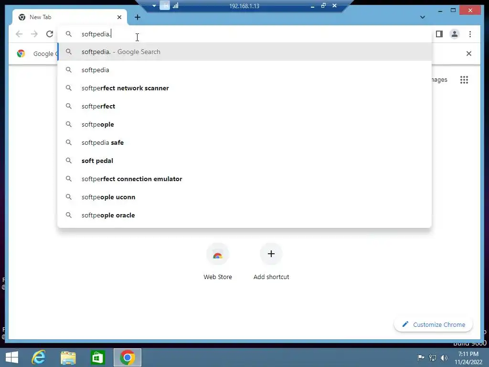
Task: Maximize the Chrome window
Action: tap(453, 11)
